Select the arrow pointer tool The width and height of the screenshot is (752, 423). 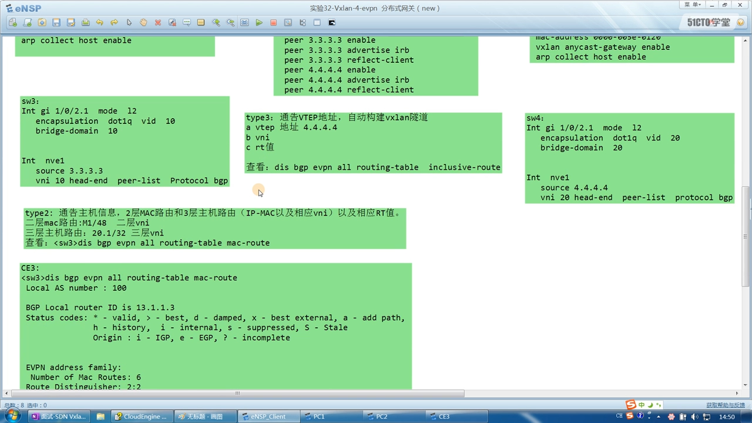(129, 22)
